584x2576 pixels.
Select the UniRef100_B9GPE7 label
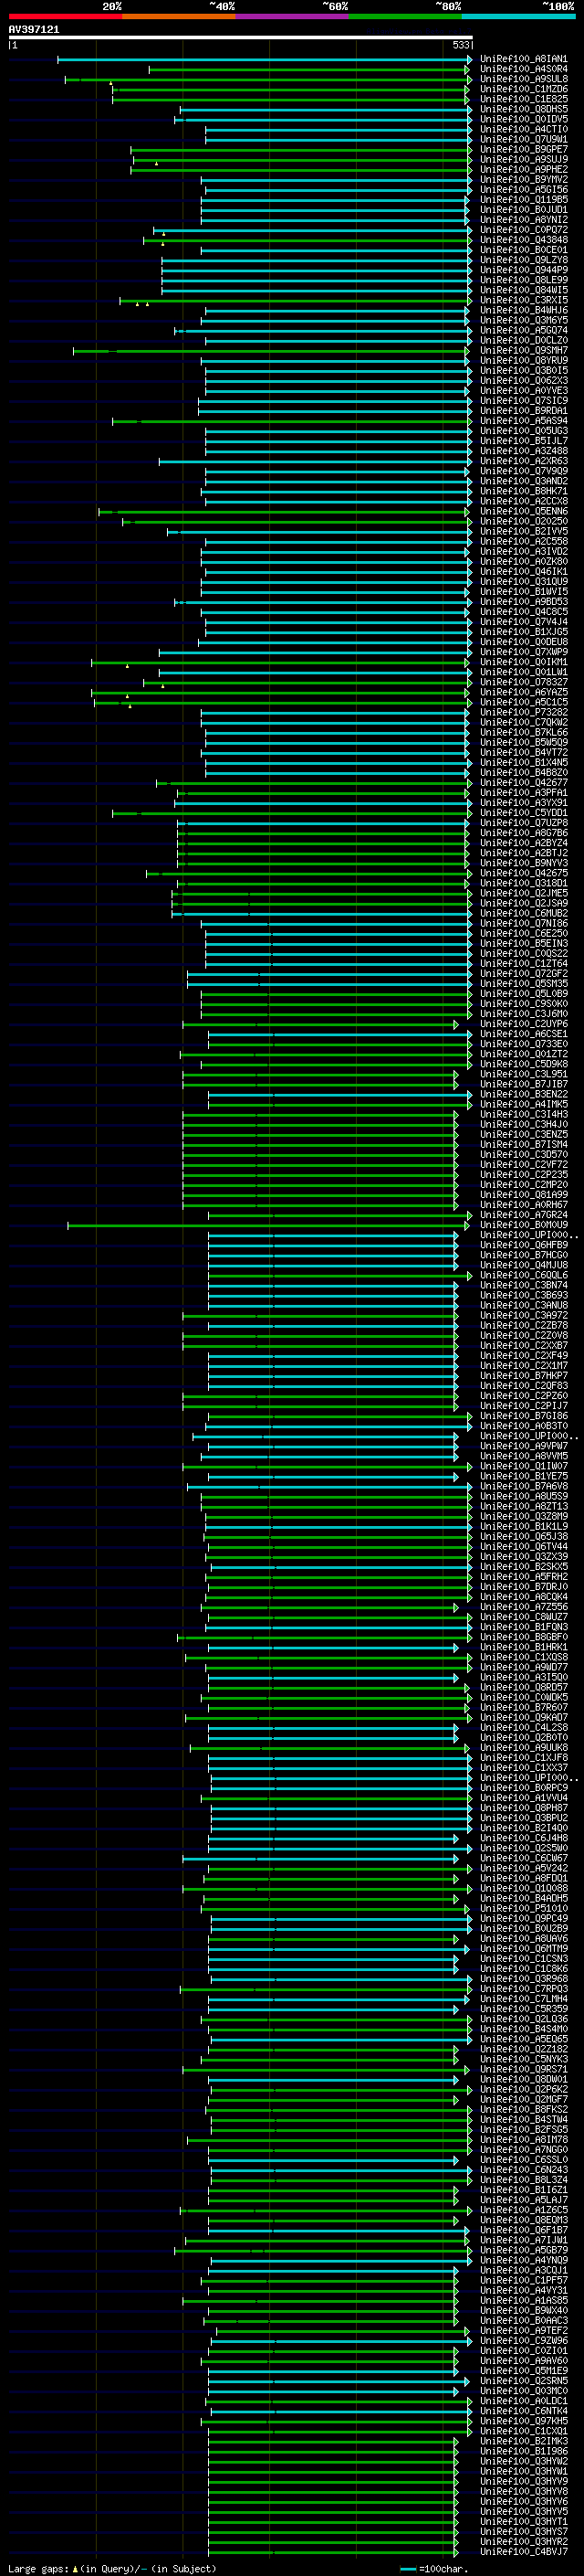(x=523, y=149)
